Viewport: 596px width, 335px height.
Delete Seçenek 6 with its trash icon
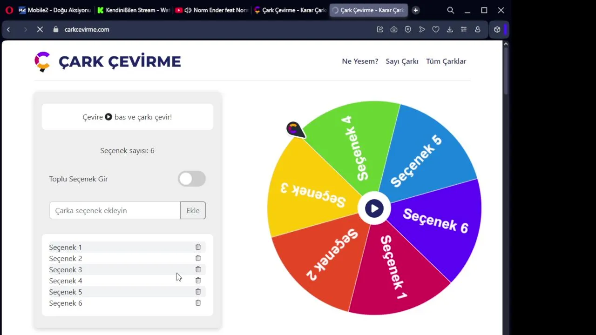click(198, 303)
